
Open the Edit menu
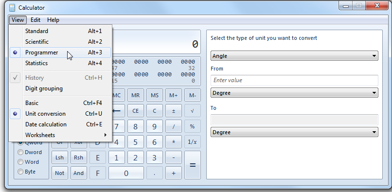tap(36, 20)
